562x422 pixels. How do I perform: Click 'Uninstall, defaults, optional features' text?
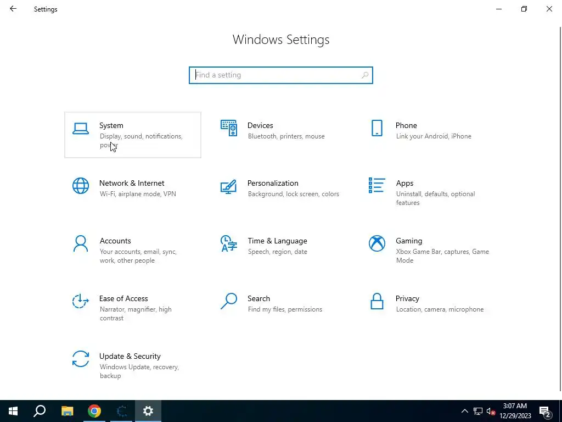[435, 198]
